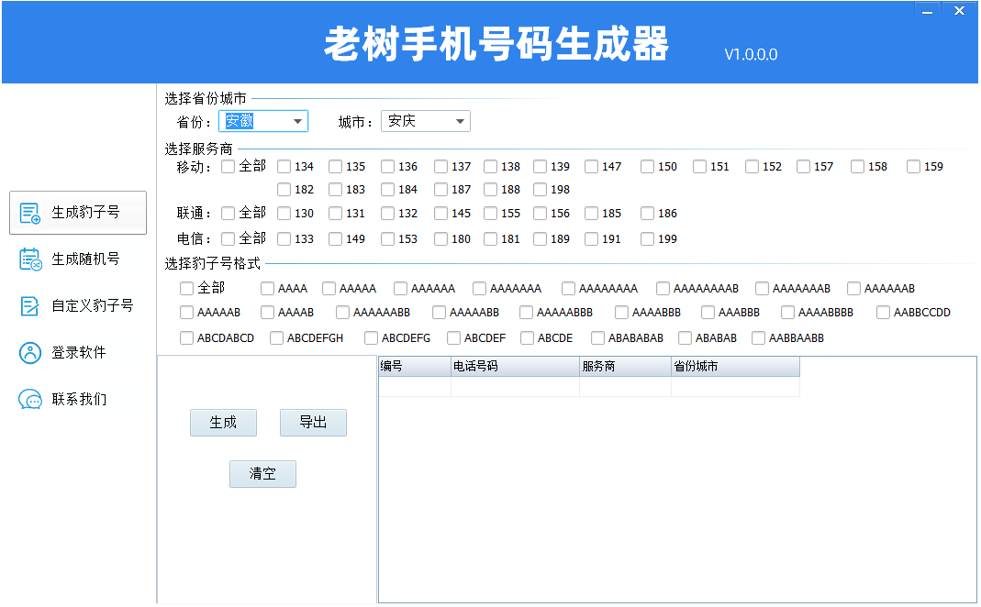This screenshot has height=607, width=981.
Task: Check 联通 全部 checkbox
Action: click(x=229, y=214)
